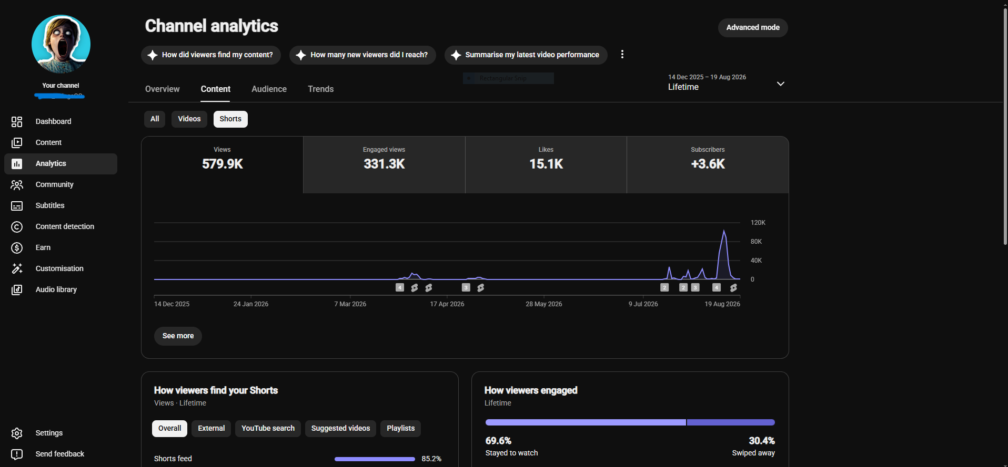Click the Stayed to watch progress bar

pos(586,422)
